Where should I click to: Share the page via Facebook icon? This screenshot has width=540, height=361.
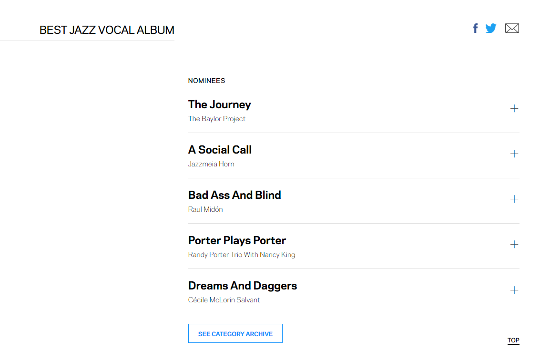(475, 28)
